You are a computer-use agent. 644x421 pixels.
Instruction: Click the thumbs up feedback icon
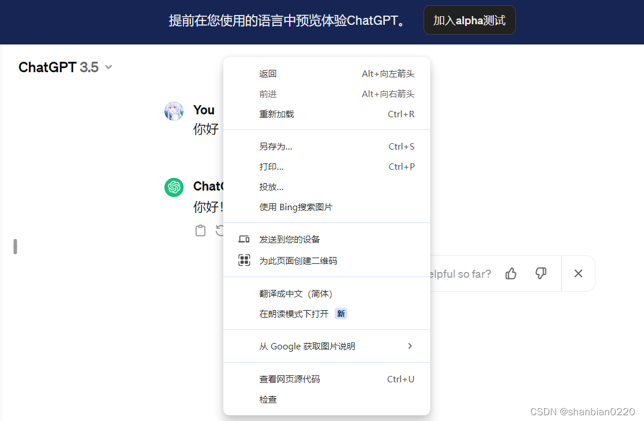pyautogui.click(x=511, y=273)
